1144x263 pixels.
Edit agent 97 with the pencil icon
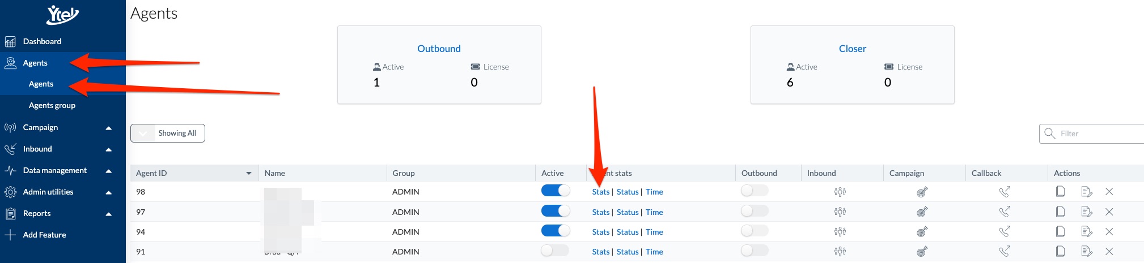click(x=1086, y=212)
